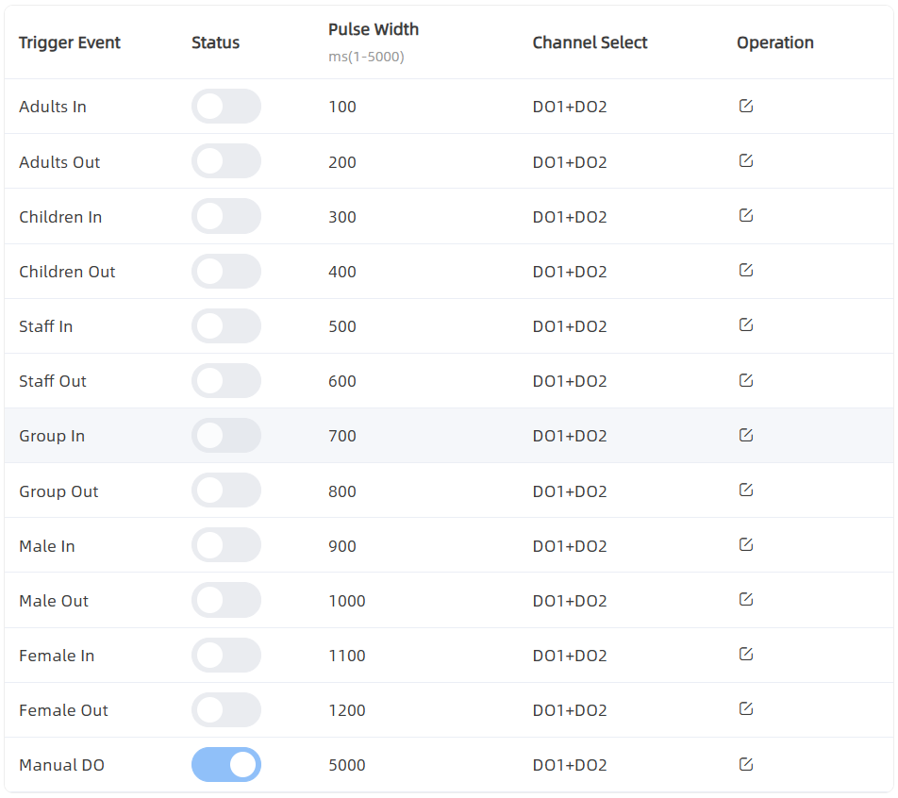Image resolution: width=898 pixels, height=798 pixels.
Task: Open the edit icon for Male Out
Action: [x=745, y=600]
